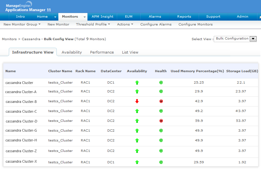Open cassandra Cluster-G monitor link
Image resolution: width=261 pixels, height=196 pixels.
21,131
